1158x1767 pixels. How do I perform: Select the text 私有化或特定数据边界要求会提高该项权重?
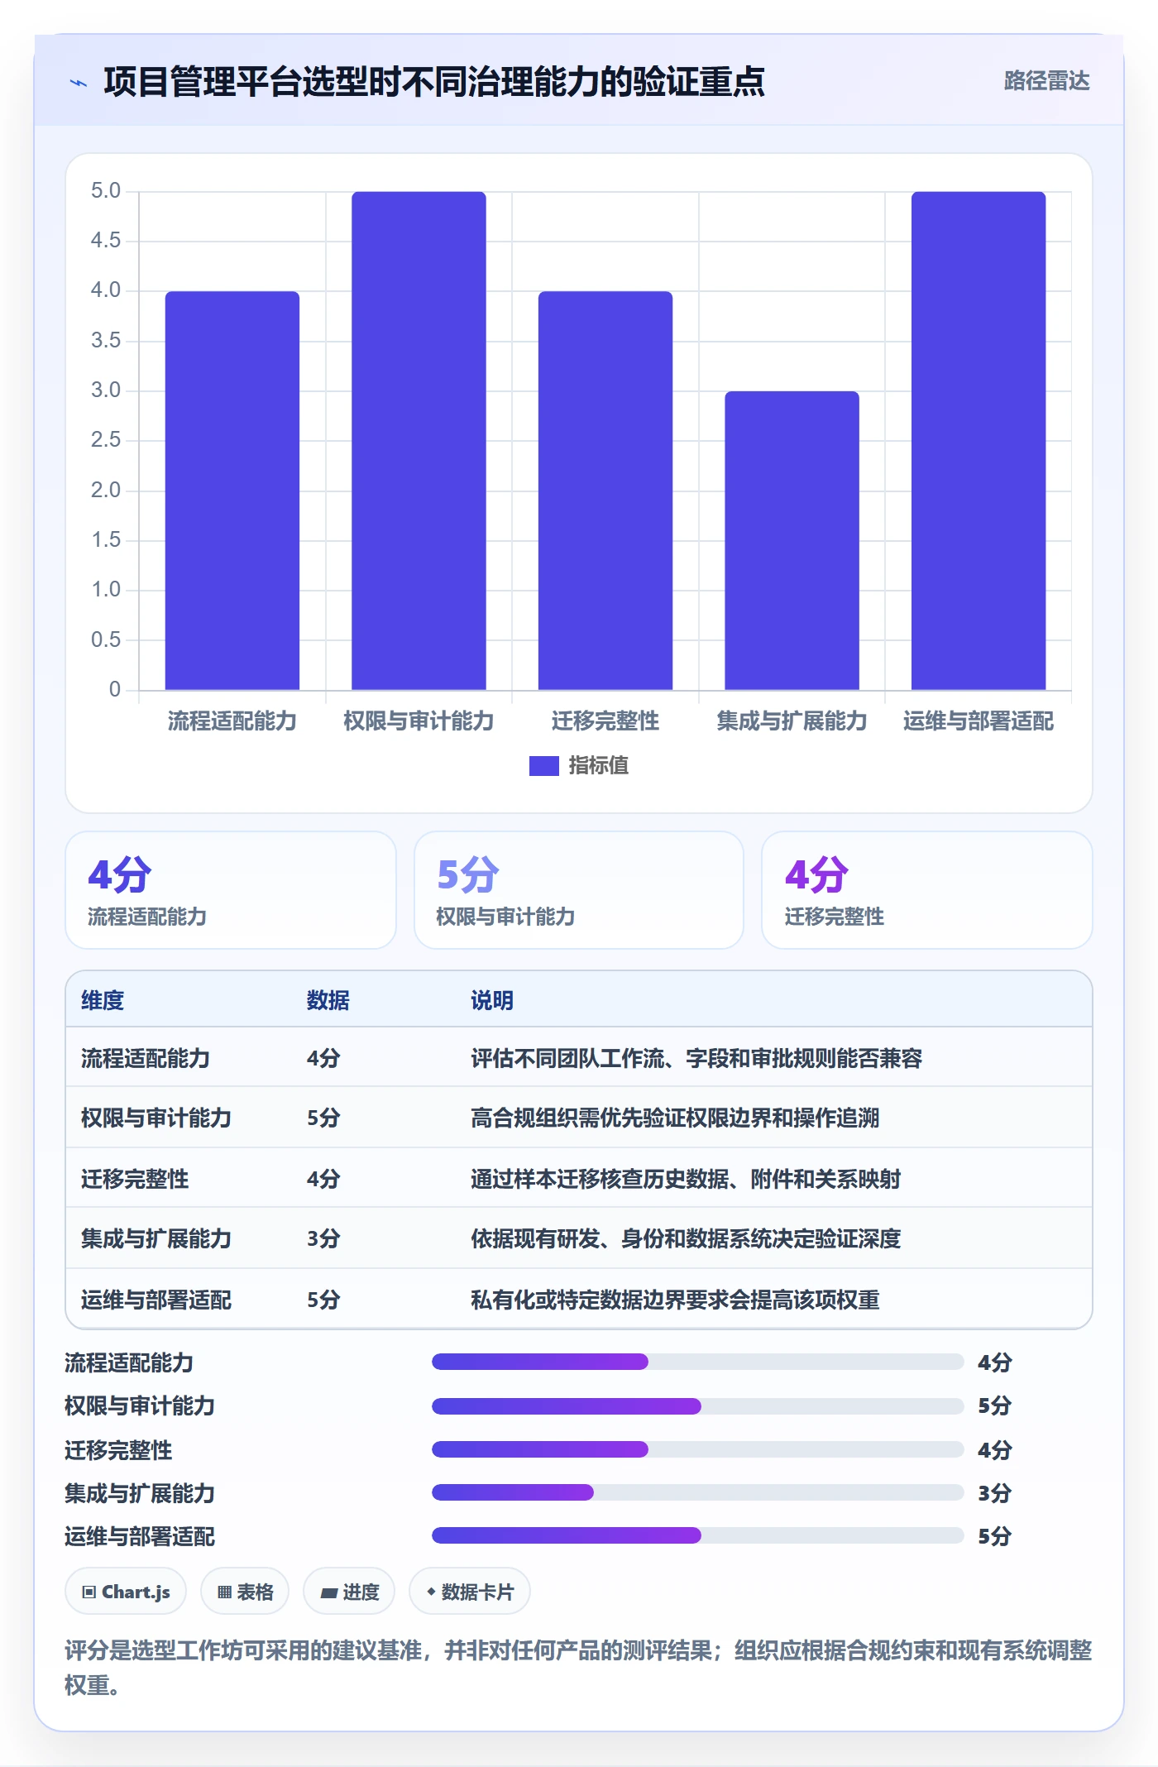point(675,1300)
